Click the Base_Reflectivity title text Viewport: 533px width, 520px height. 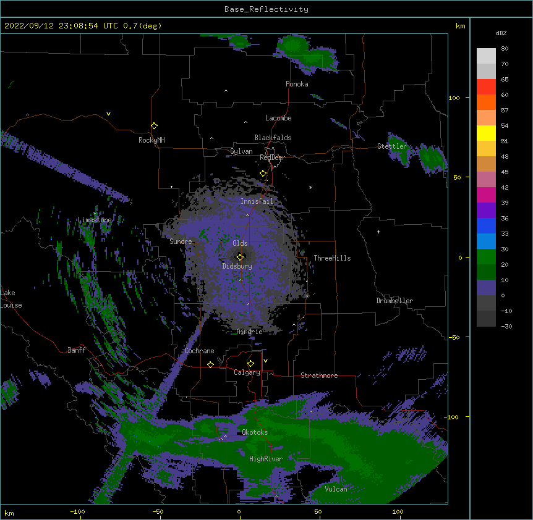coord(266,9)
